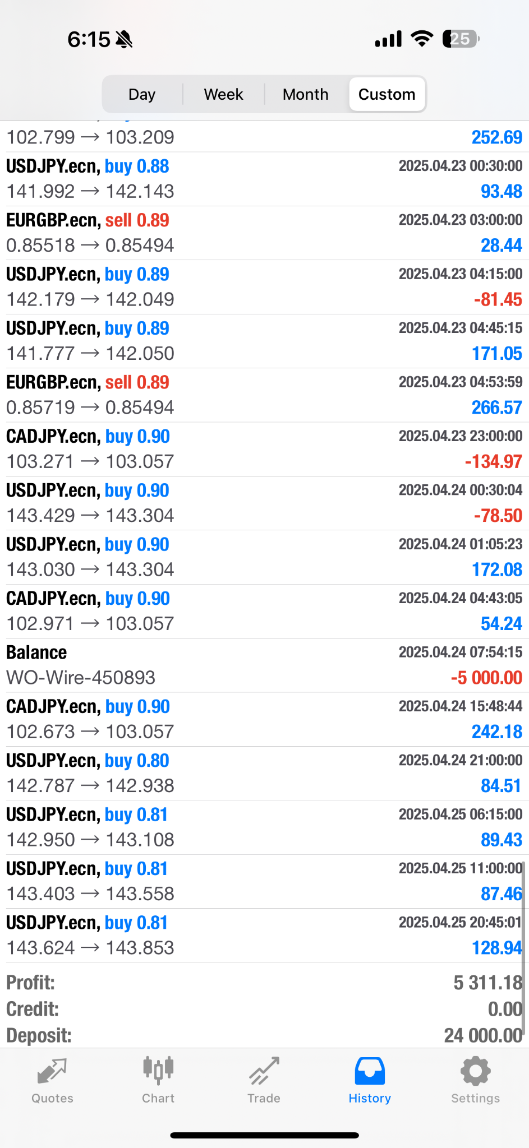Select the Month period segment
The height and width of the screenshot is (1148, 529).
[305, 94]
